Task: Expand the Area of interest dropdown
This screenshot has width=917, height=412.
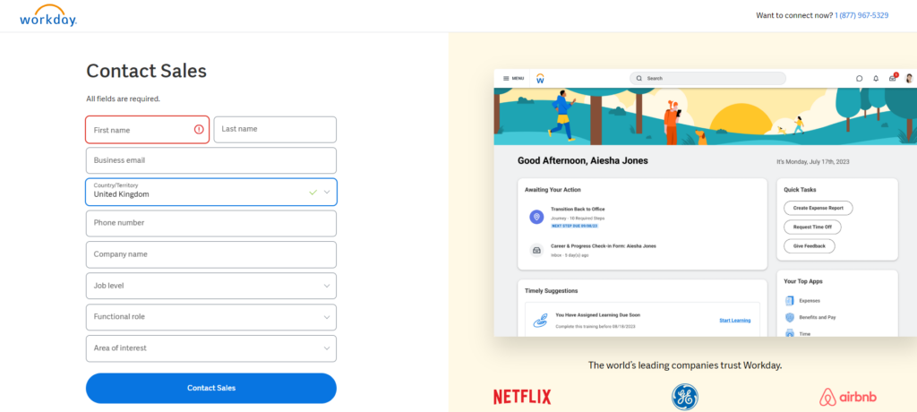Action: point(211,348)
